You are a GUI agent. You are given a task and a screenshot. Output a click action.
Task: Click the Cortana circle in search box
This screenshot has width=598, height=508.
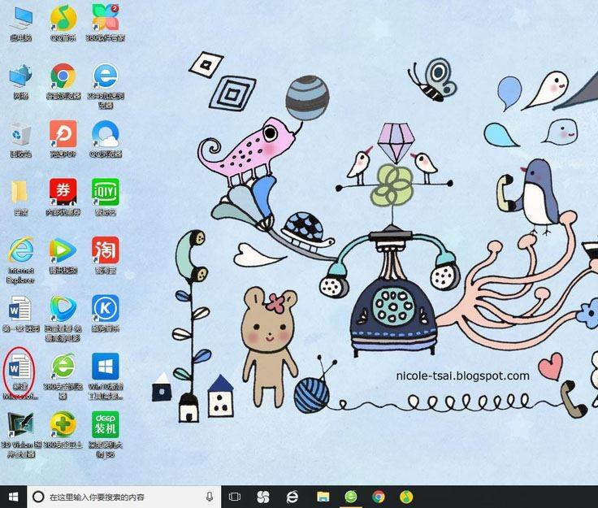pyautogui.click(x=38, y=497)
